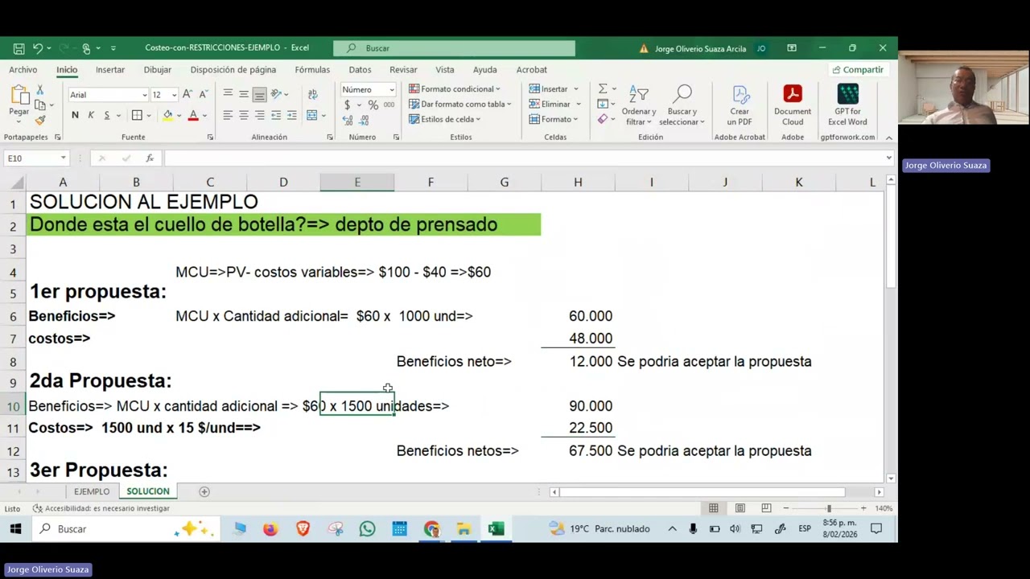The width and height of the screenshot is (1030, 579).
Task: Click the Compartir button
Action: (858, 70)
